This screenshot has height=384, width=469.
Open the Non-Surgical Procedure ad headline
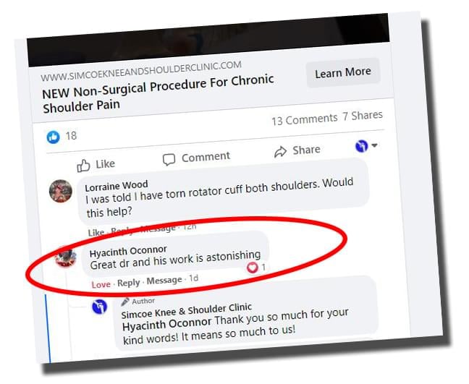[x=159, y=93]
